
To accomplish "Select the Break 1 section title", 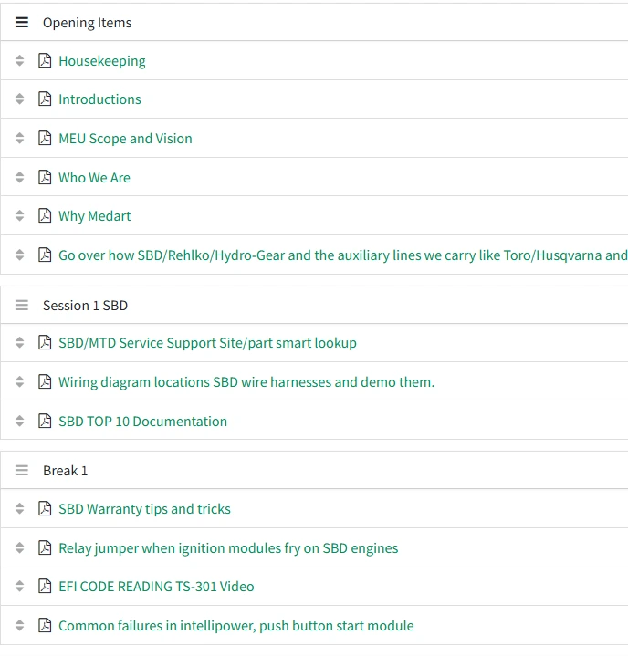I will 66,471.
